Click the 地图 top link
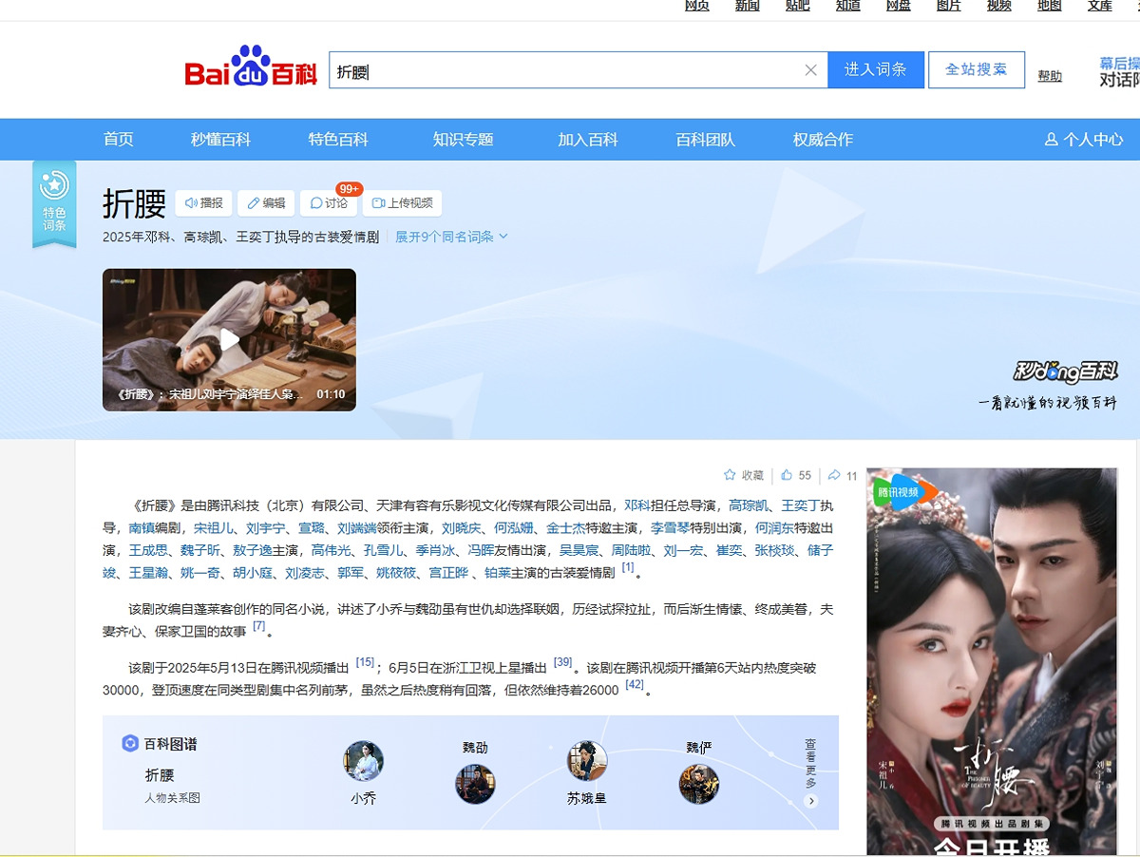 coord(1050,6)
